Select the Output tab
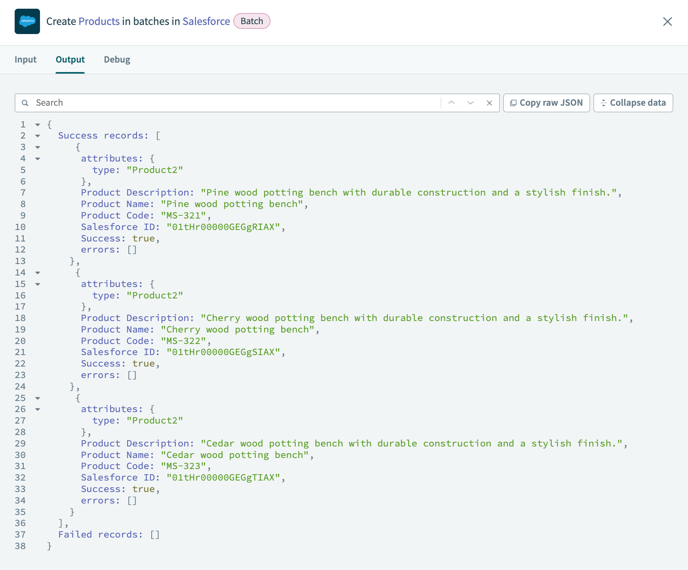The image size is (688, 570). (x=70, y=59)
